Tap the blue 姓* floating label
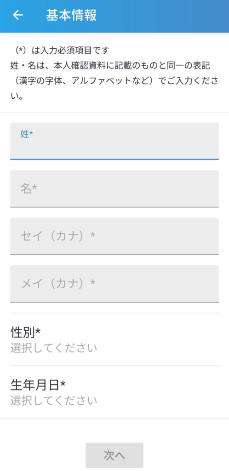The width and height of the screenshot is (229, 471). pos(26,134)
